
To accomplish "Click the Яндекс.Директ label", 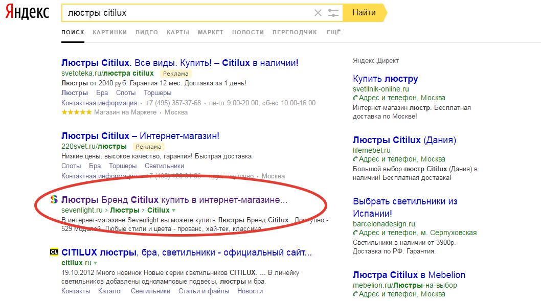I will pyautogui.click(x=375, y=61).
